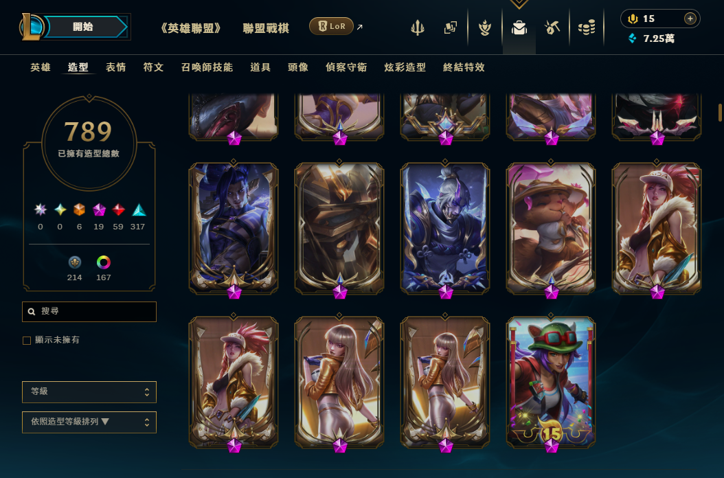The height and width of the screenshot is (478, 724).
Task: Expand the 等級 dropdown
Action: 89,391
